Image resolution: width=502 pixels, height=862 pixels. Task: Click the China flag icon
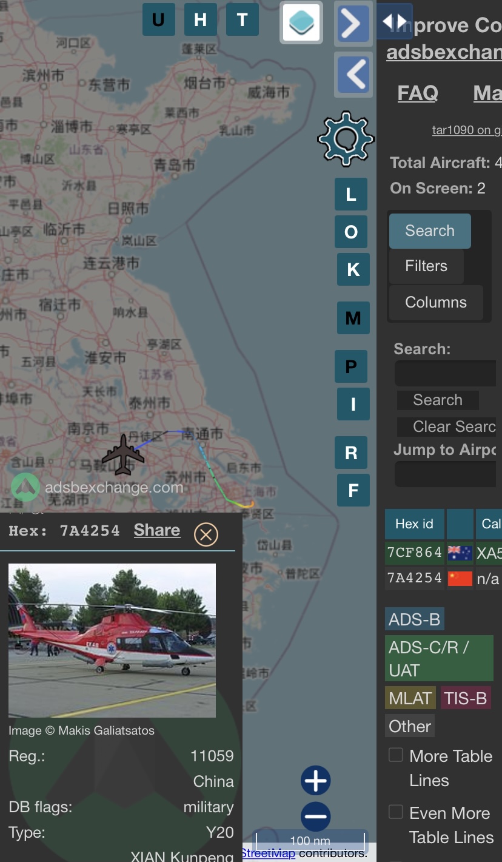(x=460, y=579)
